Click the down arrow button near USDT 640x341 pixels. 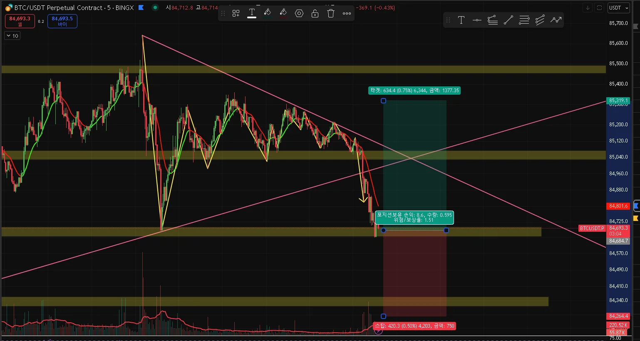coord(588,7)
